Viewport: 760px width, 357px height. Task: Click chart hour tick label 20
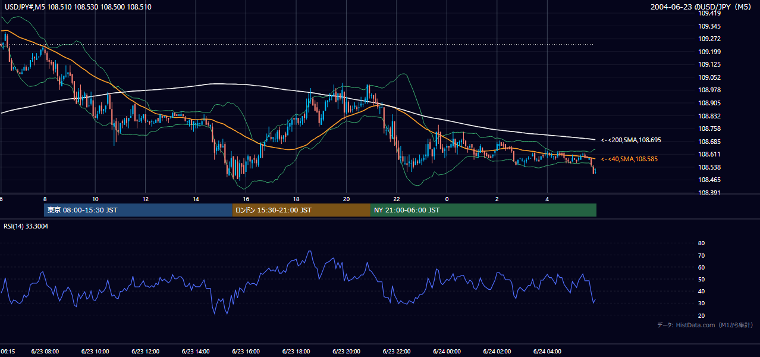(x=347, y=199)
